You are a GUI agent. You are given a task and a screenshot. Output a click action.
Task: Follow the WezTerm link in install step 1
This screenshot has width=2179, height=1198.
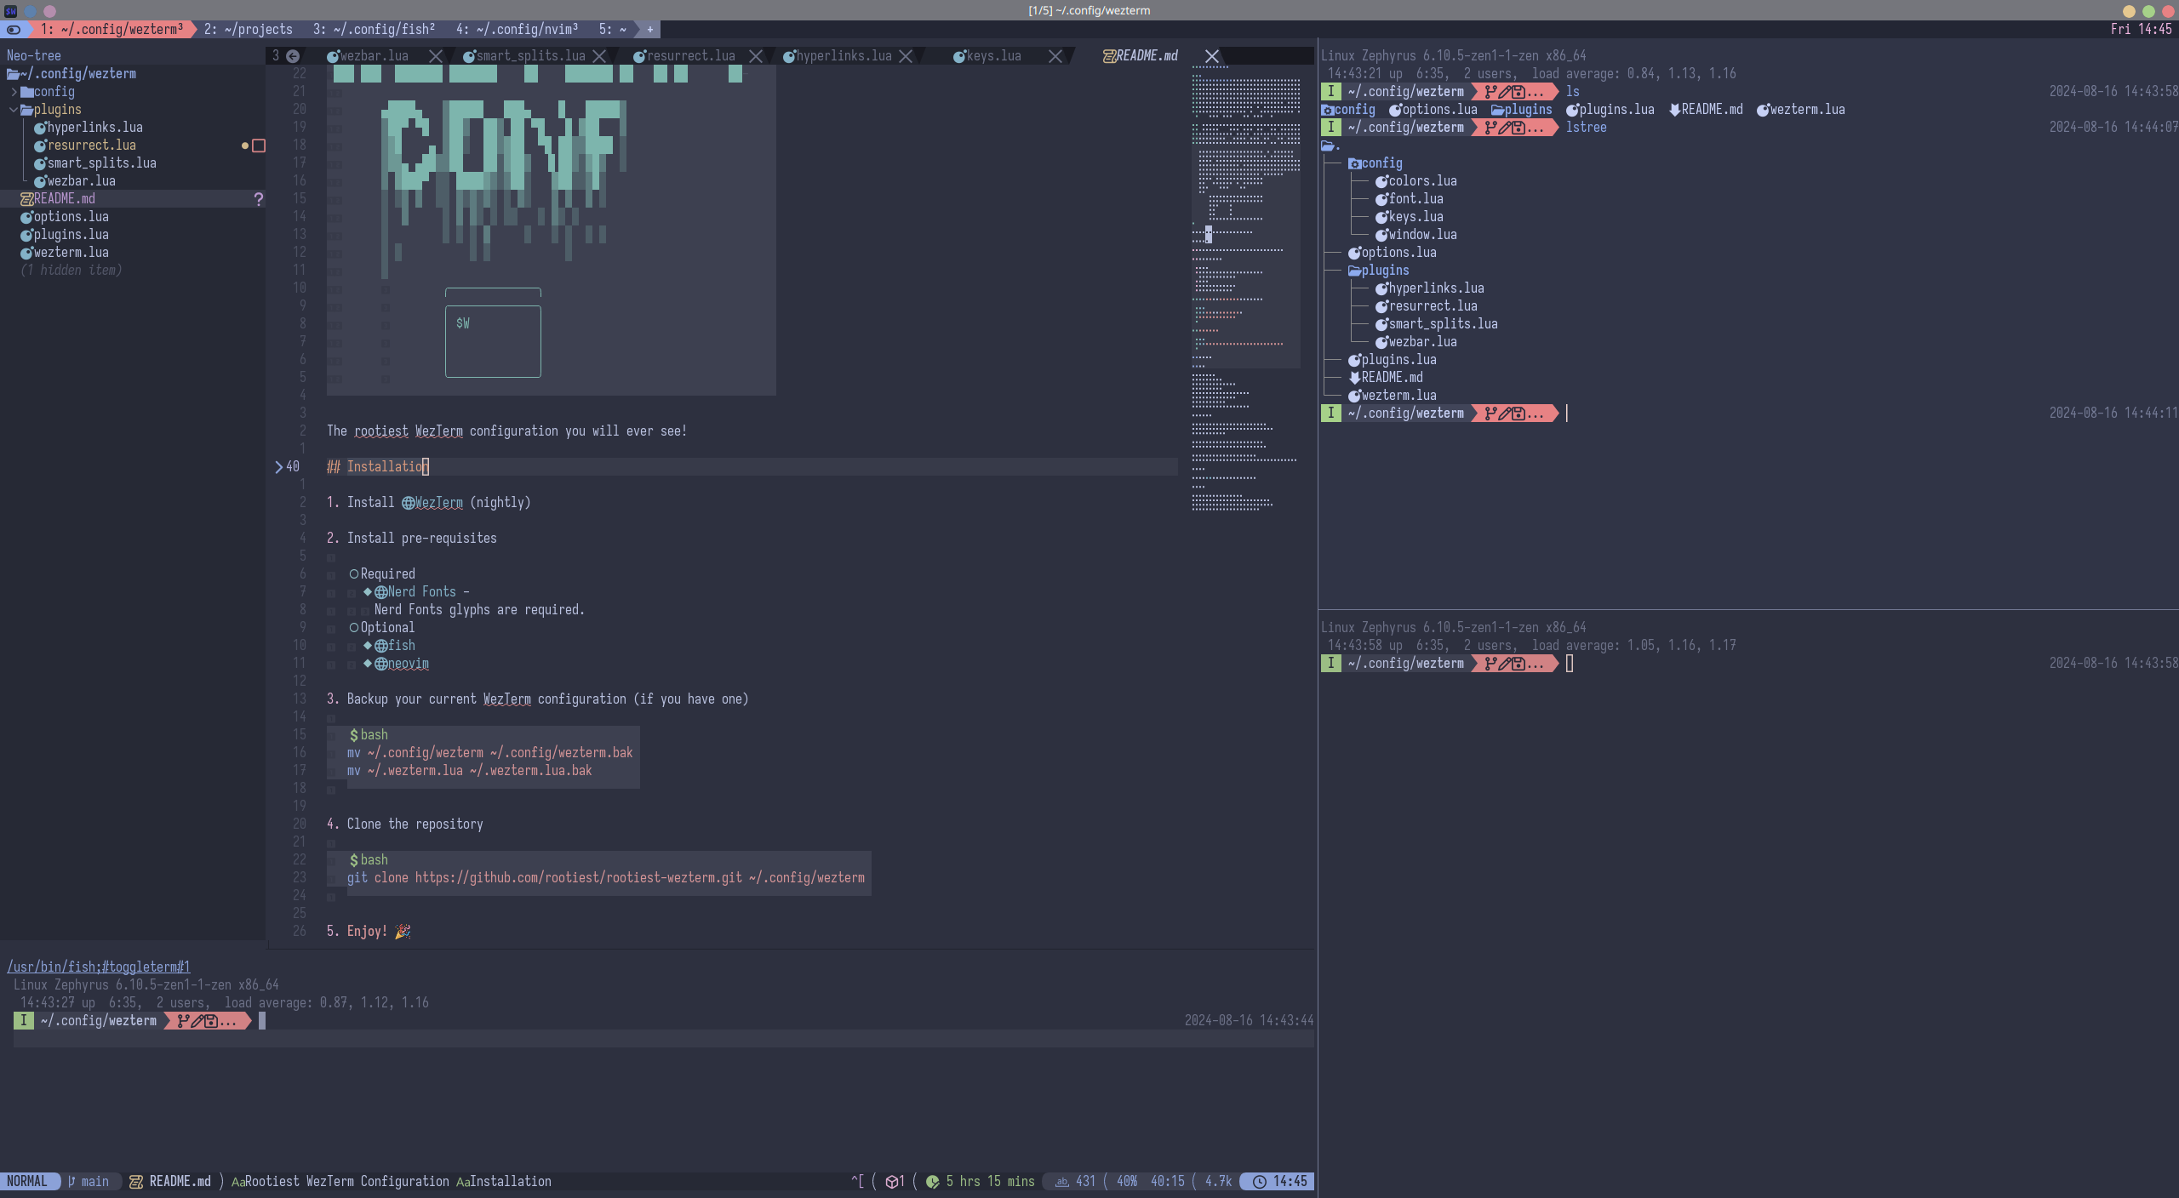tap(439, 503)
